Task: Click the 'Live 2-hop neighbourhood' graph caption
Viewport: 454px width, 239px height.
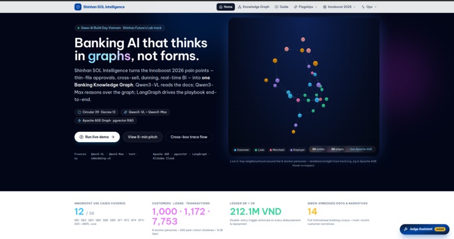Action: click(304, 163)
